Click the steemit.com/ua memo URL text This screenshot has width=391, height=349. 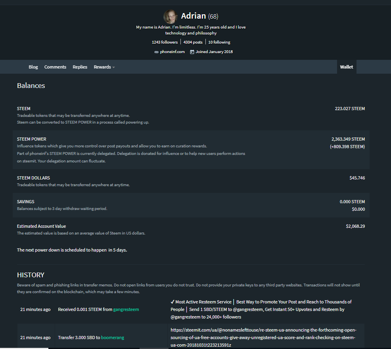(264, 338)
